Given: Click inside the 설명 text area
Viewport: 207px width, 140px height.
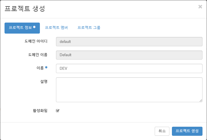Looking at the screenshot, I should click(x=129, y=90).
